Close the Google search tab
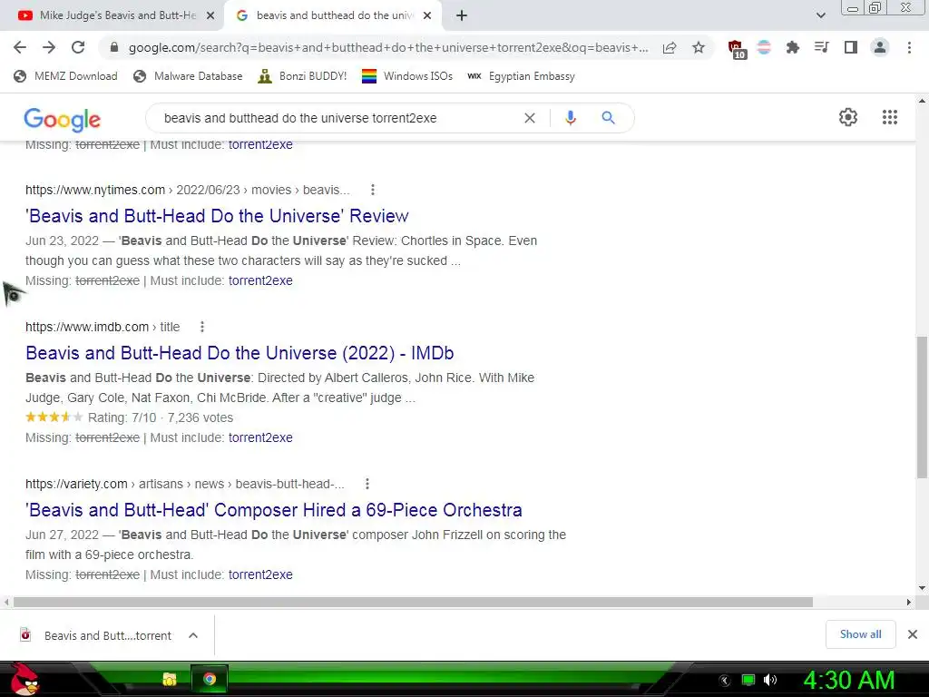Viewport: 929px width, 697px height. pyautogui.click(x=427, y=15)
